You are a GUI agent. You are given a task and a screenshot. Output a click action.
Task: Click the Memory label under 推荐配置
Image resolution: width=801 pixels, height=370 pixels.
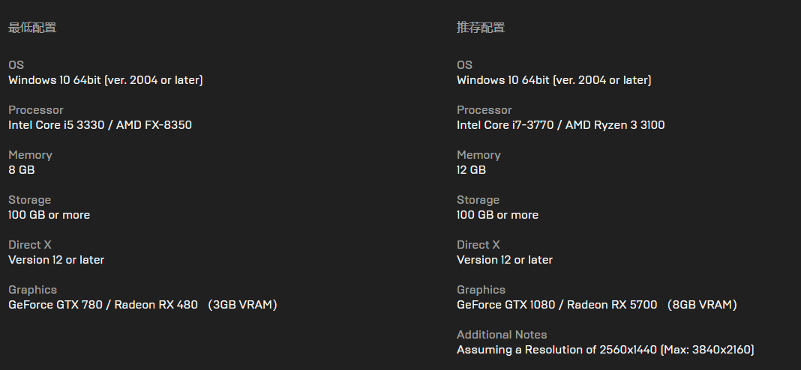click(478, 155)
